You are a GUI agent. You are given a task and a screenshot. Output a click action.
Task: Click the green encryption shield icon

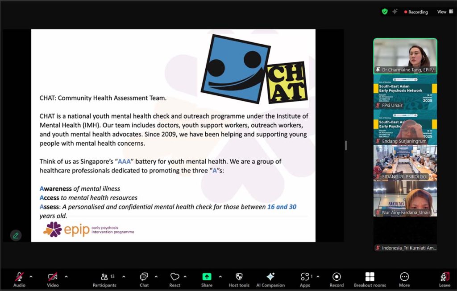385,12
